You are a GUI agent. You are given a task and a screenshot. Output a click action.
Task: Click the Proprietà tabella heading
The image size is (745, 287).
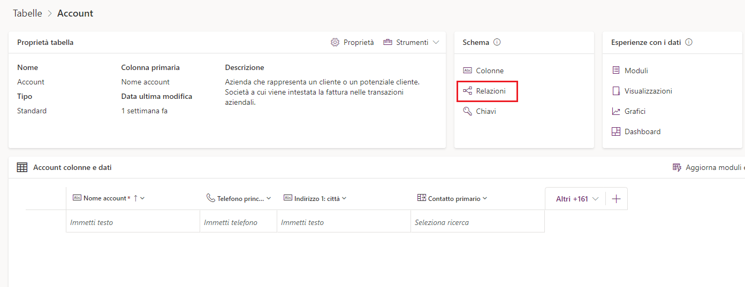tap(45, 42)
